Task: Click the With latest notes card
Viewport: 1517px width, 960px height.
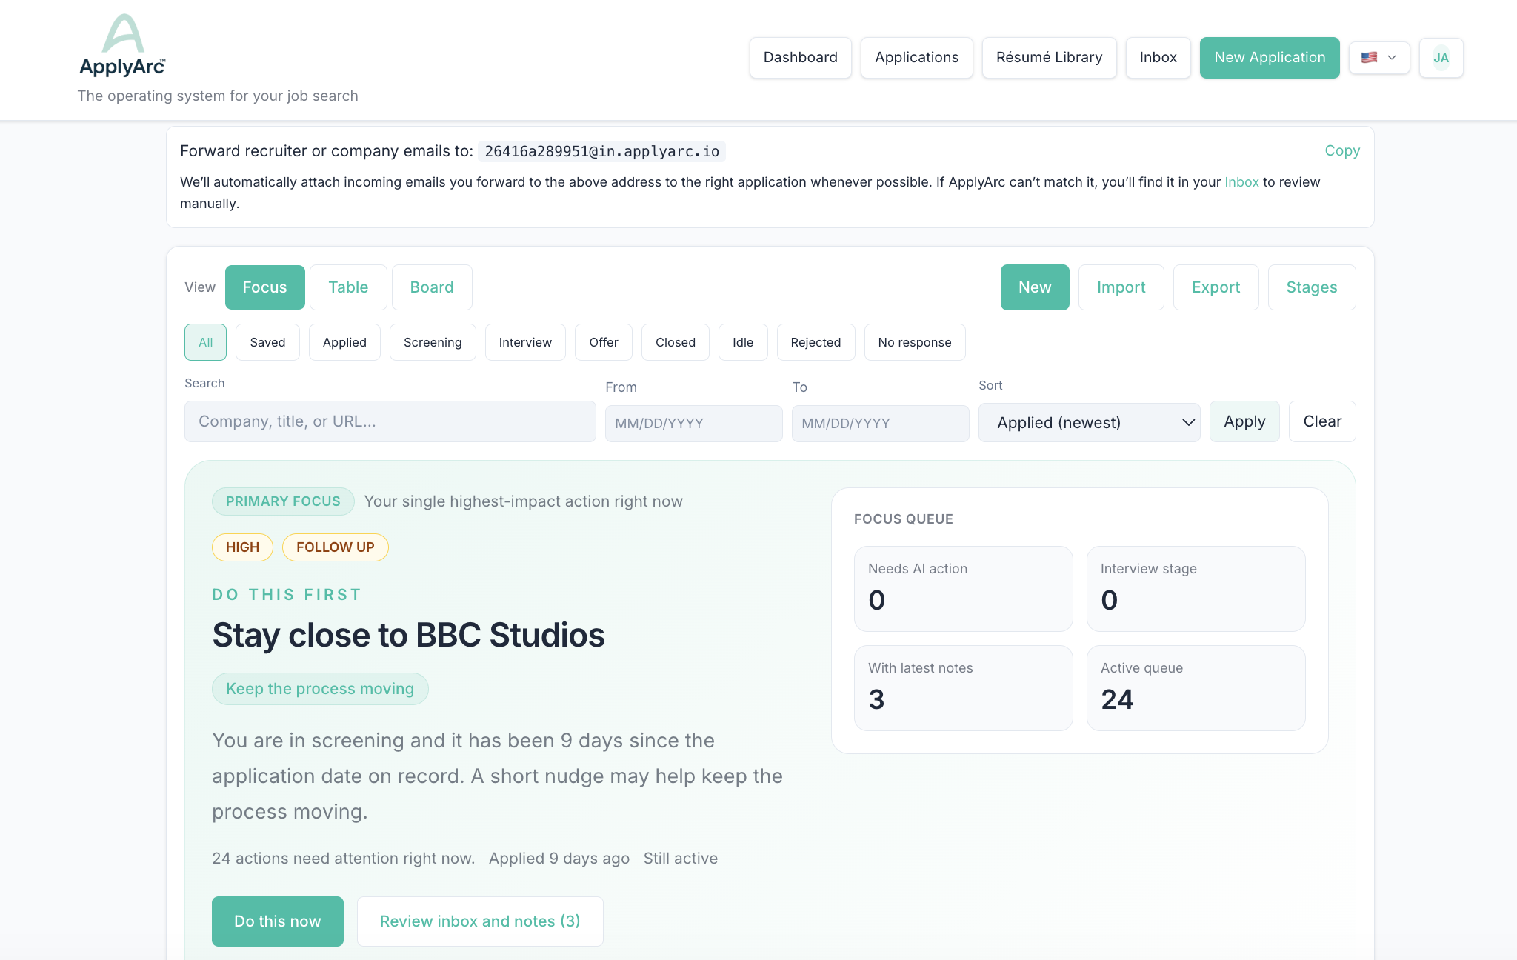Action: [963, 688]
